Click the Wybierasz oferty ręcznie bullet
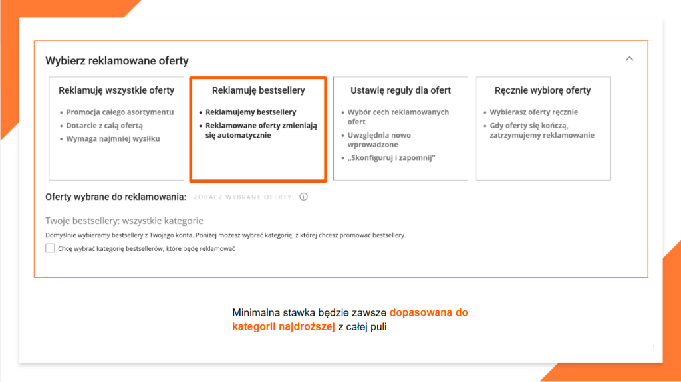The height and width of the screenshot is (382, 681). 534,112
